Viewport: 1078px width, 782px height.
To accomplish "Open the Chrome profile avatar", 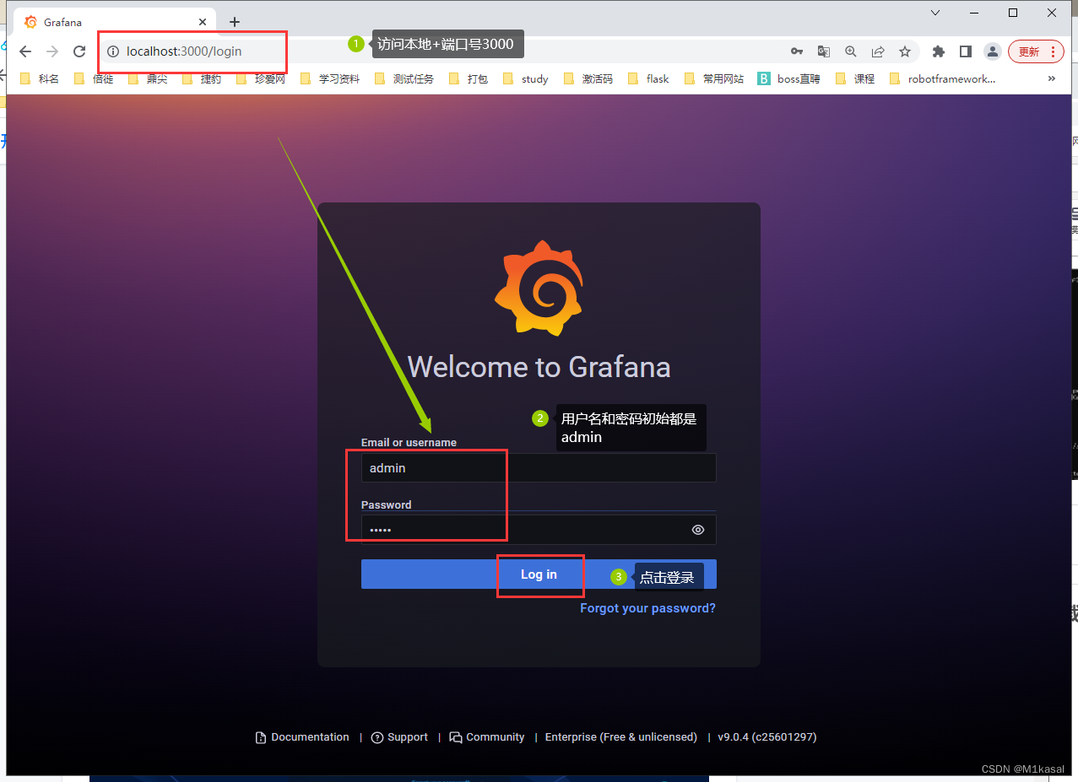I will tap(993, 51).
